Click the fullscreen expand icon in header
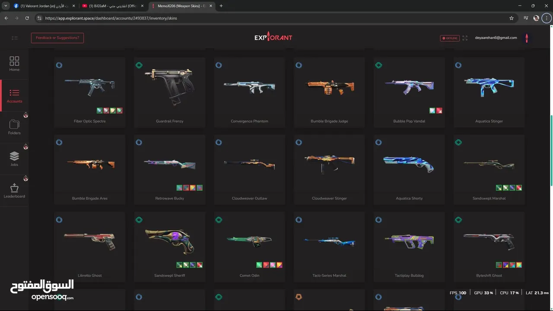553x311 pixels. [x=465, y=38]
